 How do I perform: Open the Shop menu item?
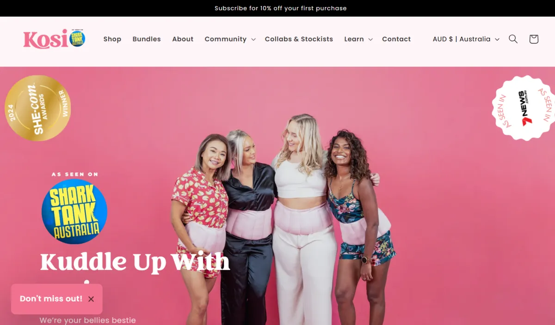[112, 39]
